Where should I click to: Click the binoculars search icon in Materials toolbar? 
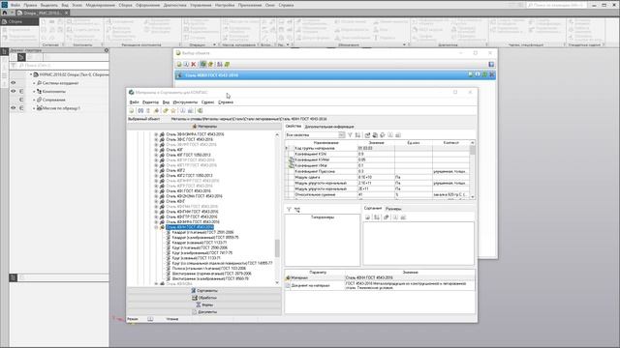[140, 111]
